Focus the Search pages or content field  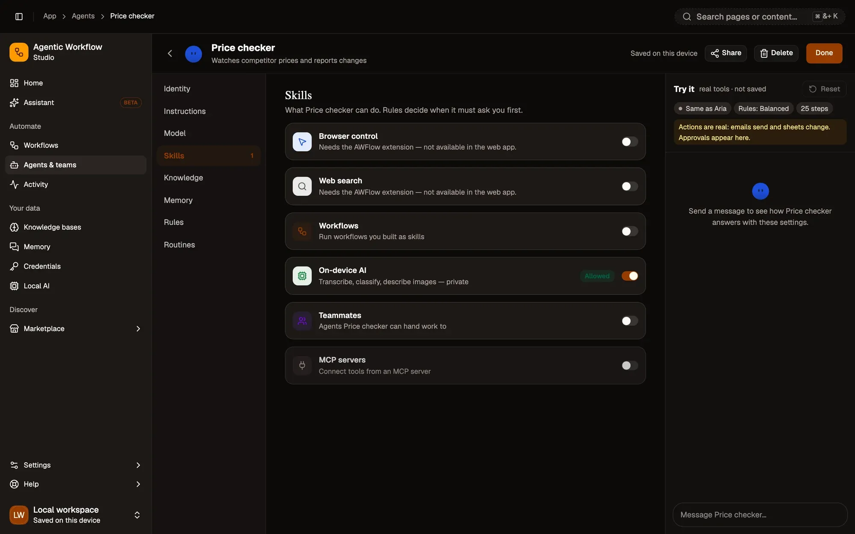pos(760,17)
